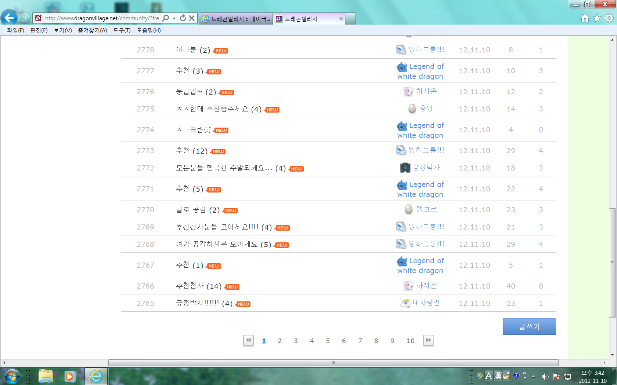Show hidden system tray icons
This screenshot has height=385, width=617.
point(533,377)
